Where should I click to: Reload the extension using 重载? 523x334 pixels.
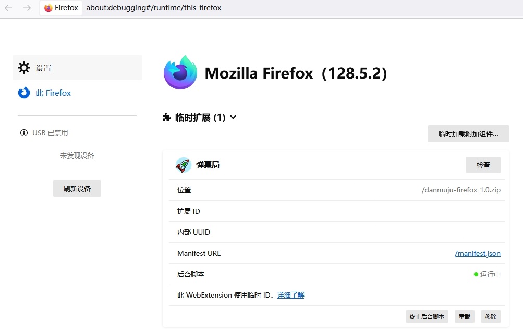464,316
